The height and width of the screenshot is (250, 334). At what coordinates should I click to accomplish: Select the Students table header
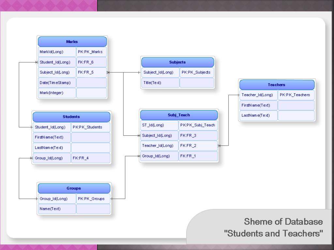(x=71, y=117)
